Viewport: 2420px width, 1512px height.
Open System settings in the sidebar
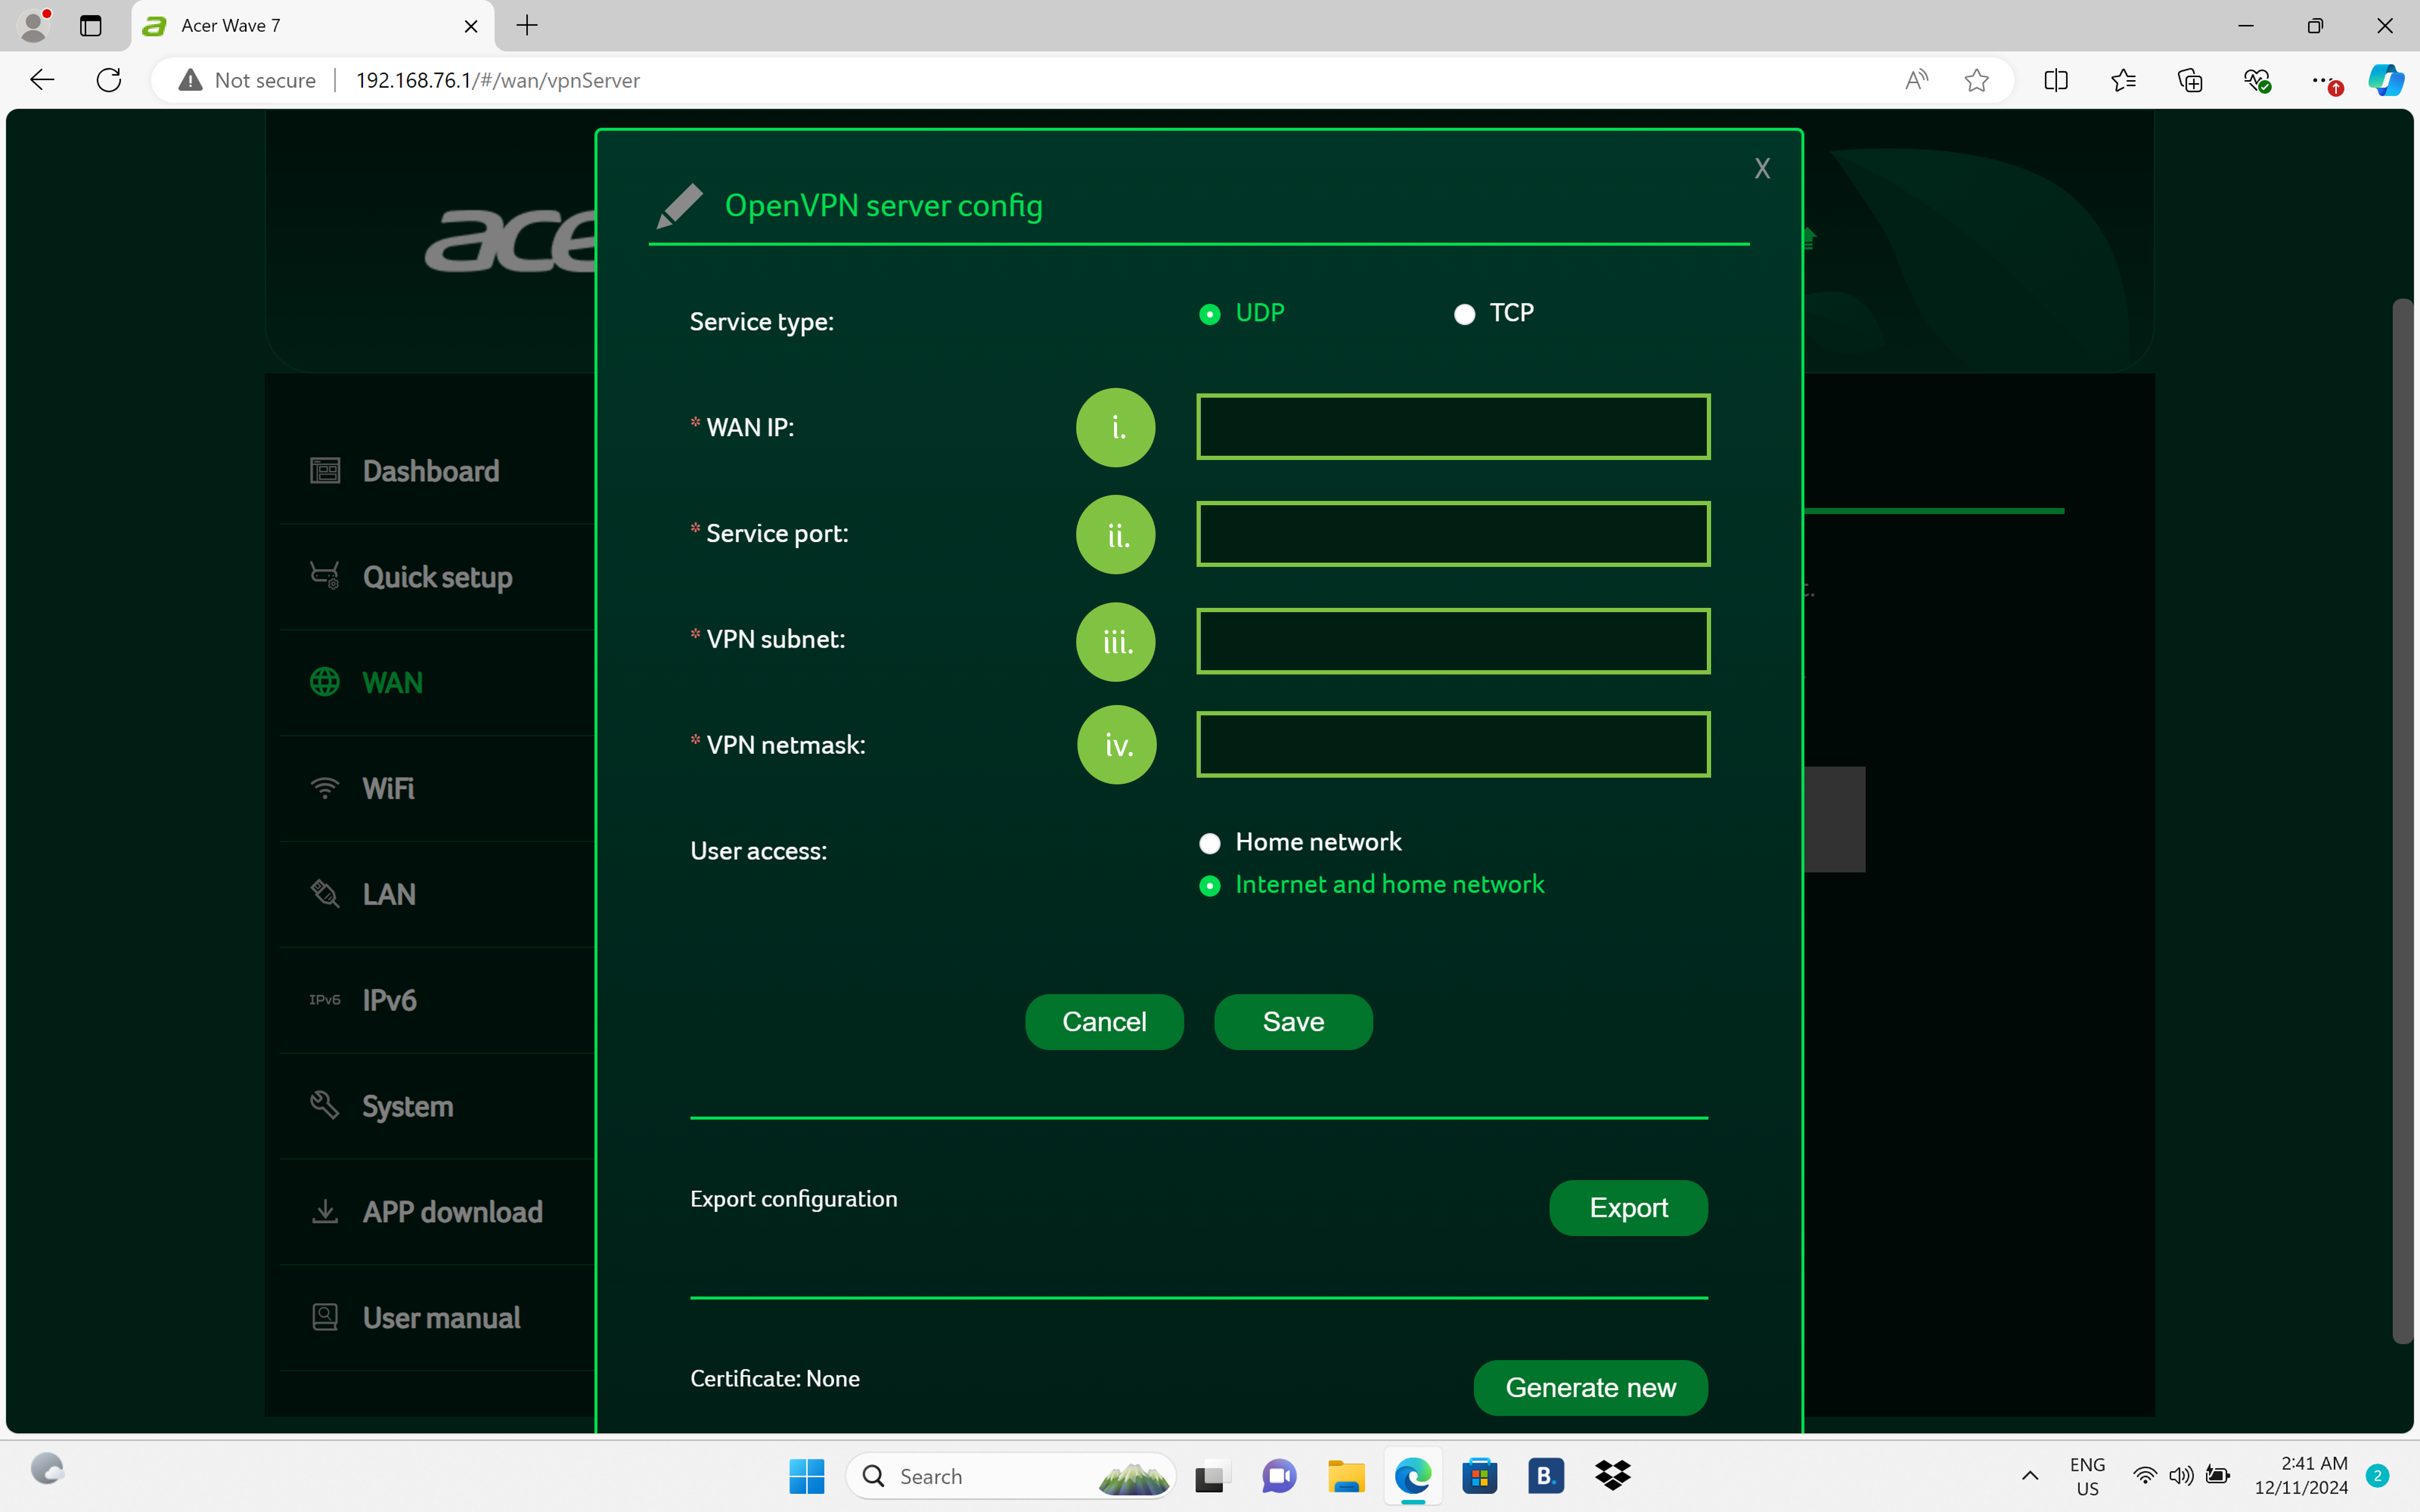pyautogui.click(x=407, y=1106)
